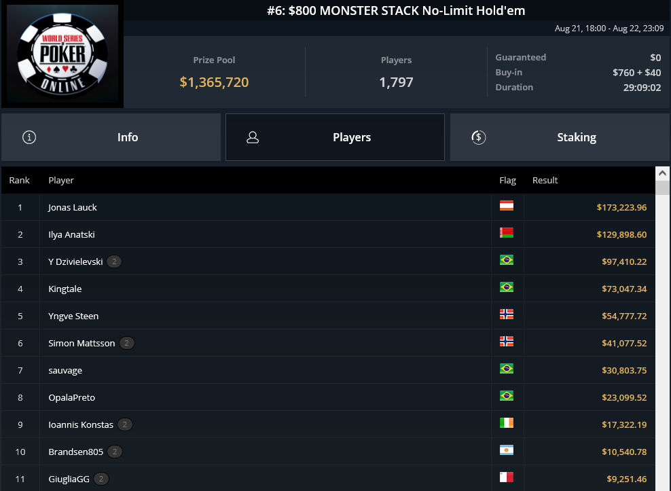
Task: Click the Result column header
Action: [545, 180]
